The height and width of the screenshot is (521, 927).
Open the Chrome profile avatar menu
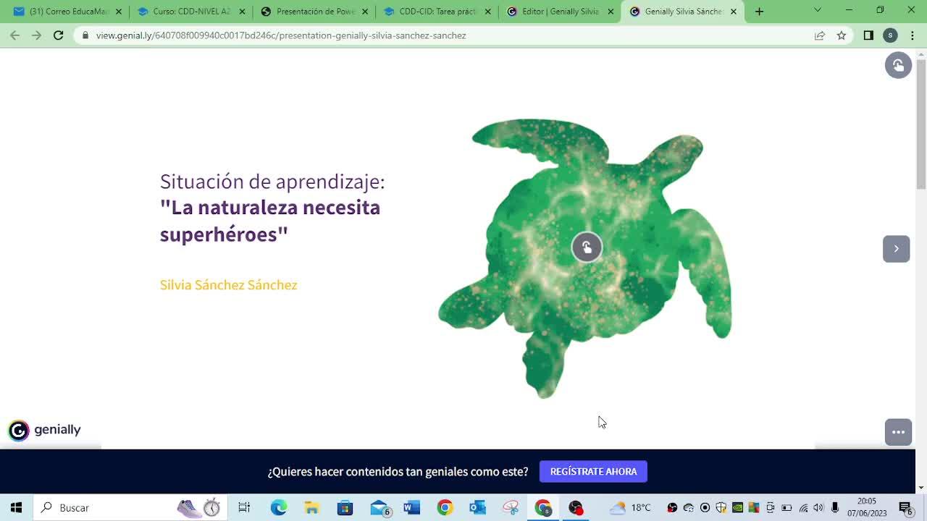(890, 35)
